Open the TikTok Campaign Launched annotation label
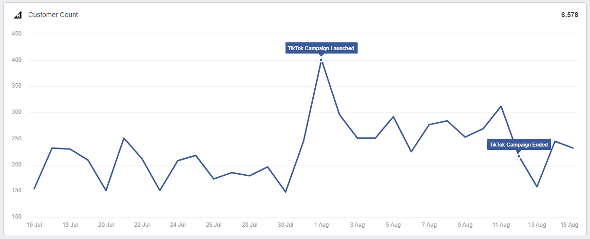The width and height of the screenshot is (590, 239). coord(321,48)
